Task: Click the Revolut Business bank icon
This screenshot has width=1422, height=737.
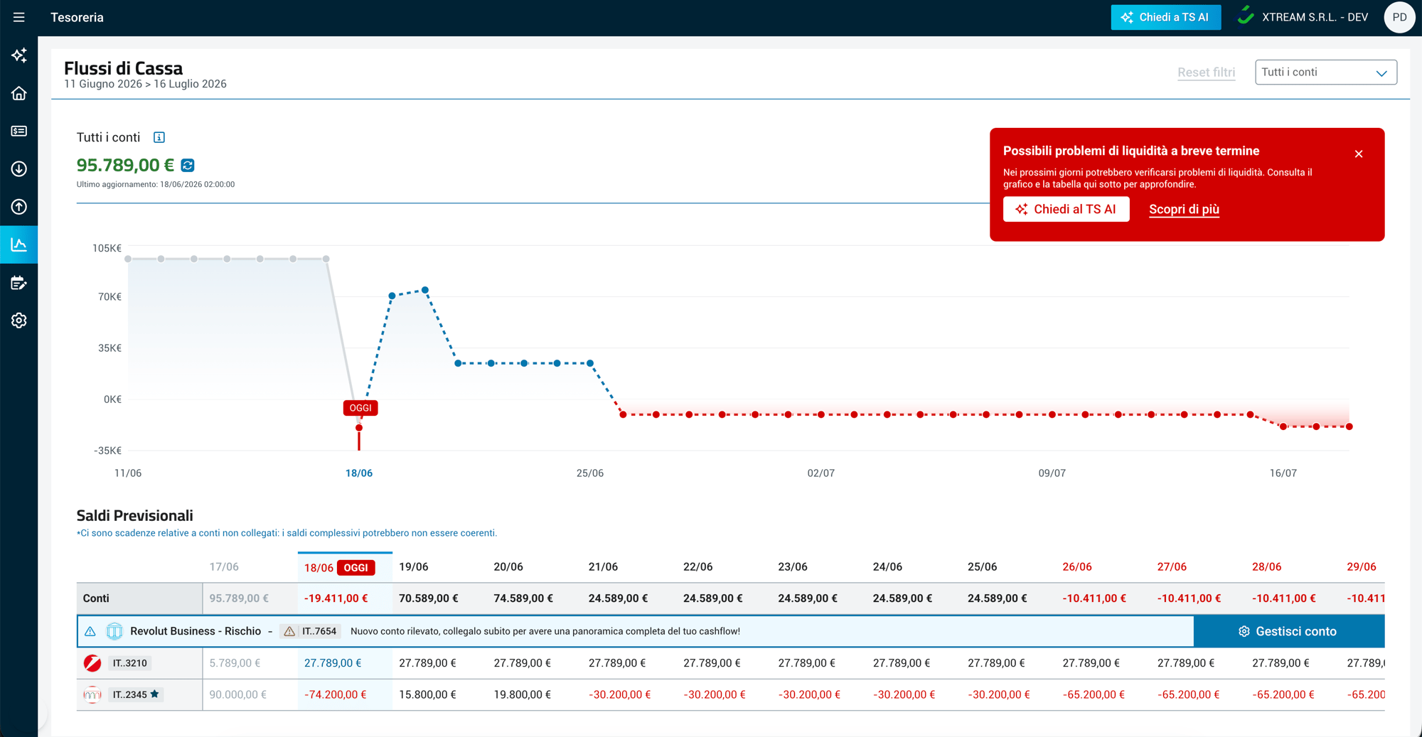Action: click(114, 631)
